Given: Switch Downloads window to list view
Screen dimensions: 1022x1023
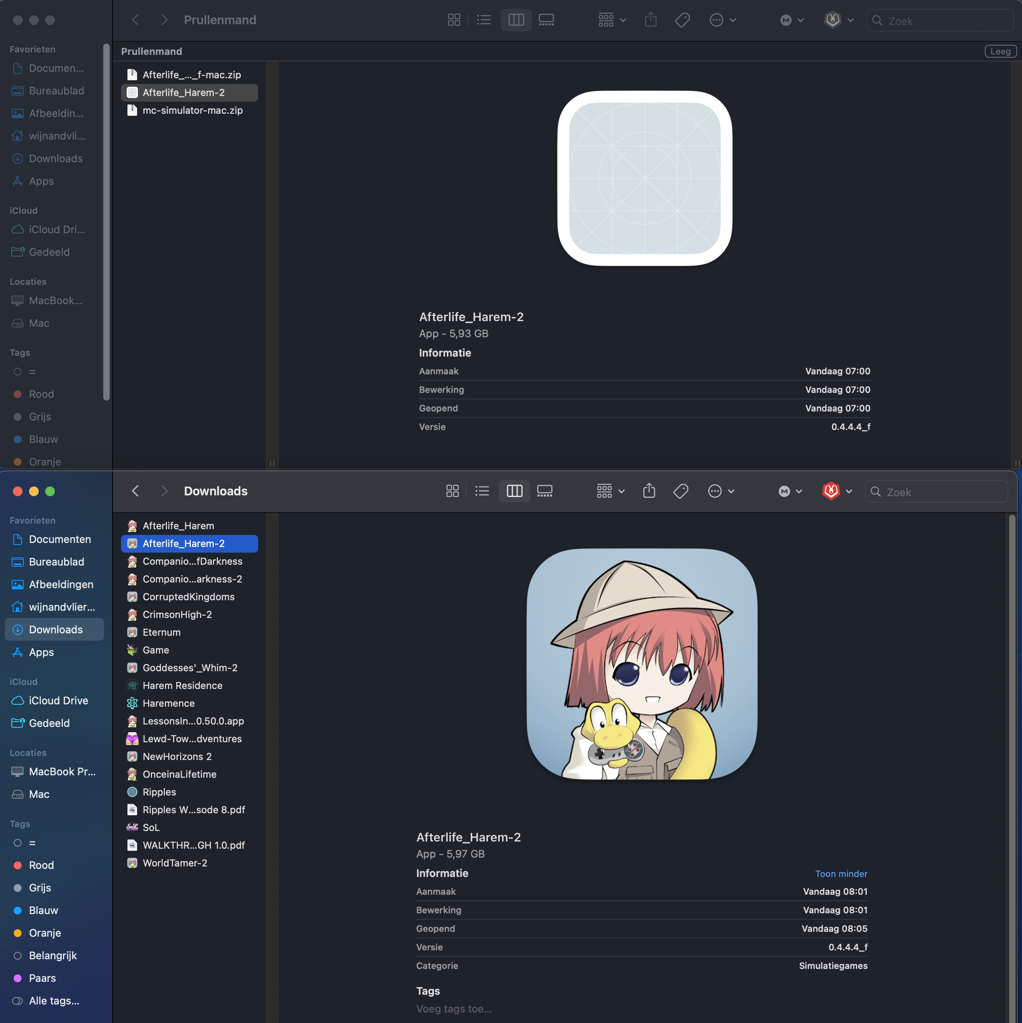Looking at the screenshot, I should (x=482, y=491).
